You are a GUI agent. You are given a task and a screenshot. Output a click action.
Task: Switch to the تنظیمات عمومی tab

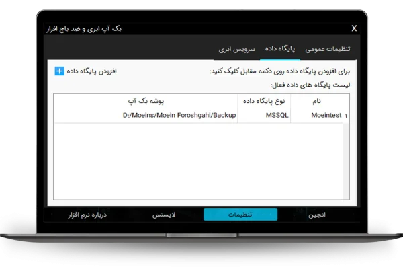328,50
